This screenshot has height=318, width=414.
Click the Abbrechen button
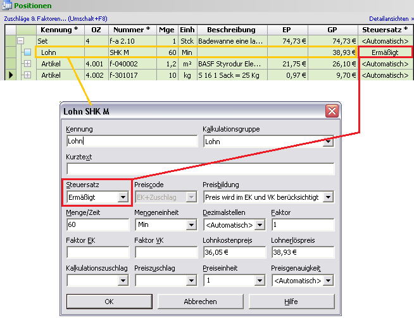tap(201, 302)
